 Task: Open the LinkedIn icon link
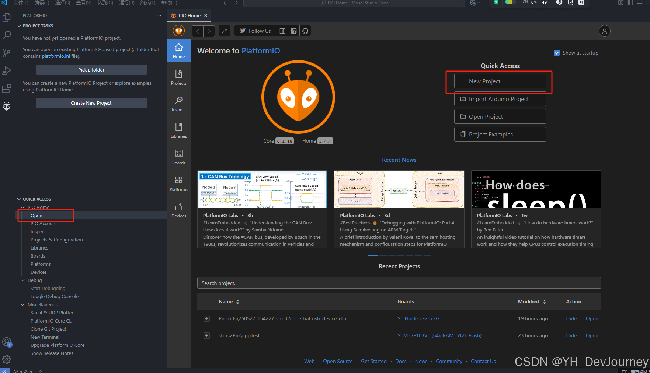[x=294, y=31]
